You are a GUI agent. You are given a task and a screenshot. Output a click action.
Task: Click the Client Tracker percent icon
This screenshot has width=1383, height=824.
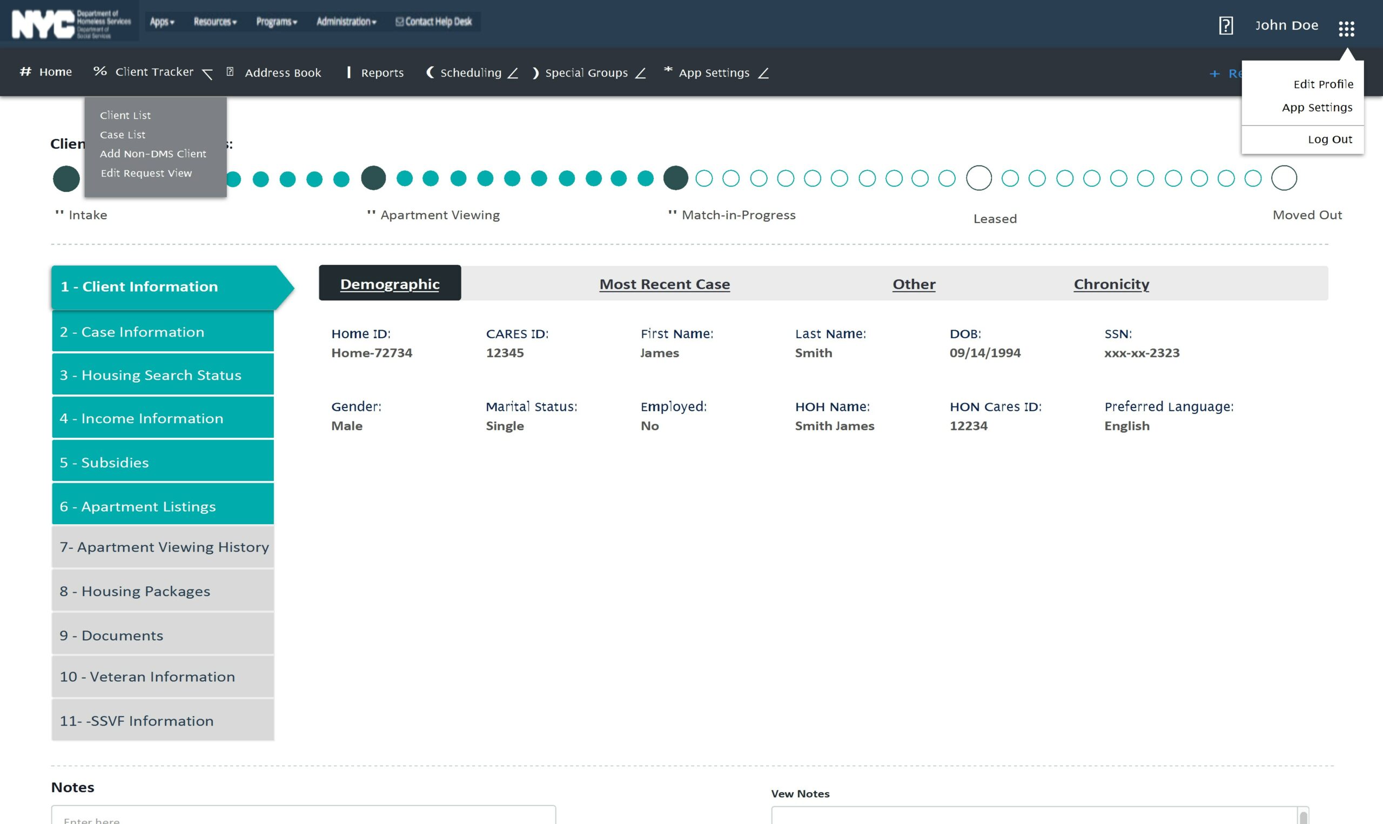(99, 71)
